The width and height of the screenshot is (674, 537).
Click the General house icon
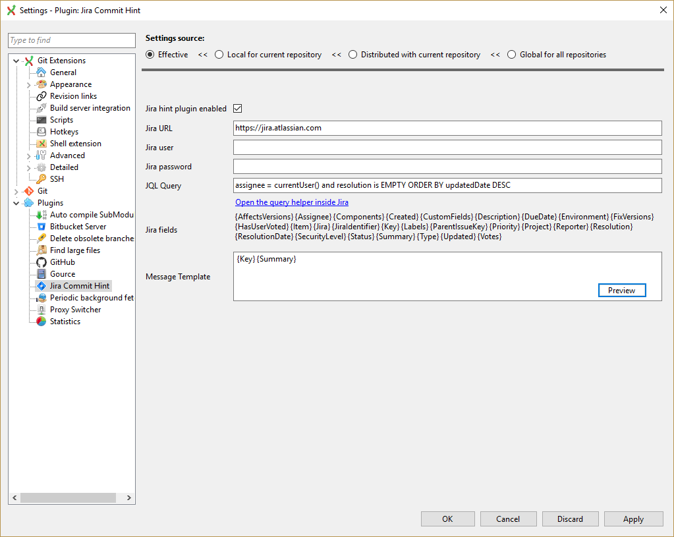(42, 72)
